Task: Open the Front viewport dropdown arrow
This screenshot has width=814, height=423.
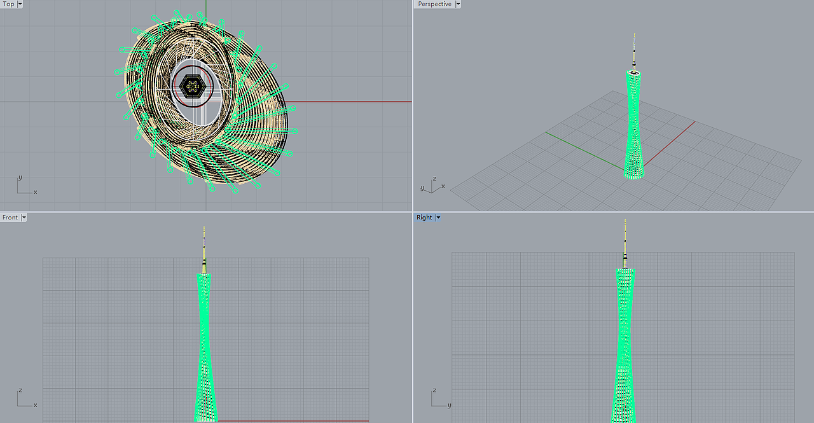Action: point(24,218)
